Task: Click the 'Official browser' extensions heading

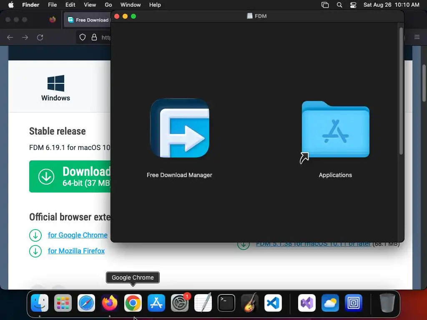Action: coord(70,217)
